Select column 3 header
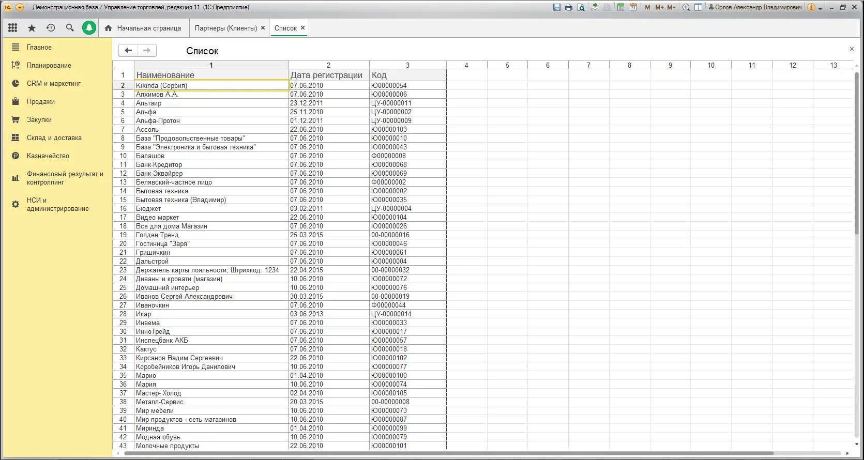Viewport: 864px width, 460px height. coord(407,65)
